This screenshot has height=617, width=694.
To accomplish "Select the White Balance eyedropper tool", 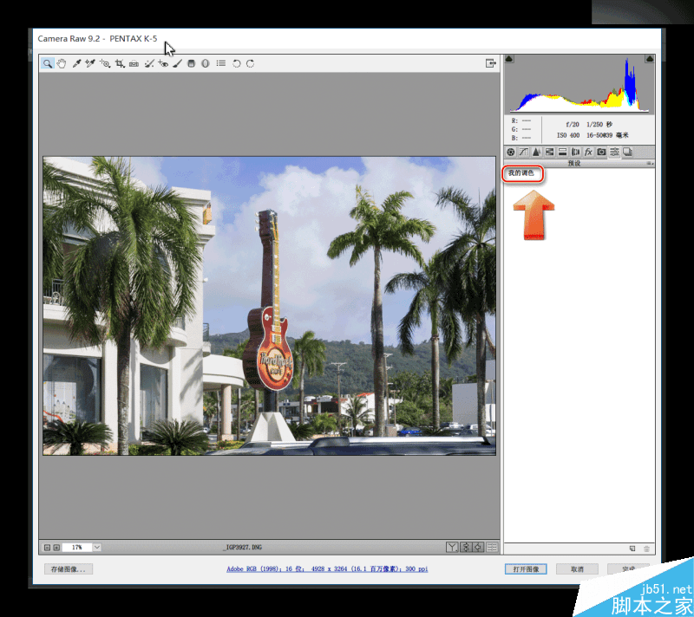I will click(76, 63).
